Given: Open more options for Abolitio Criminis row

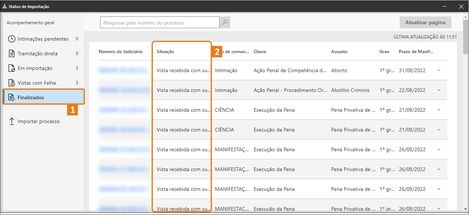Looking at the screenshot, I should point(439,90).
